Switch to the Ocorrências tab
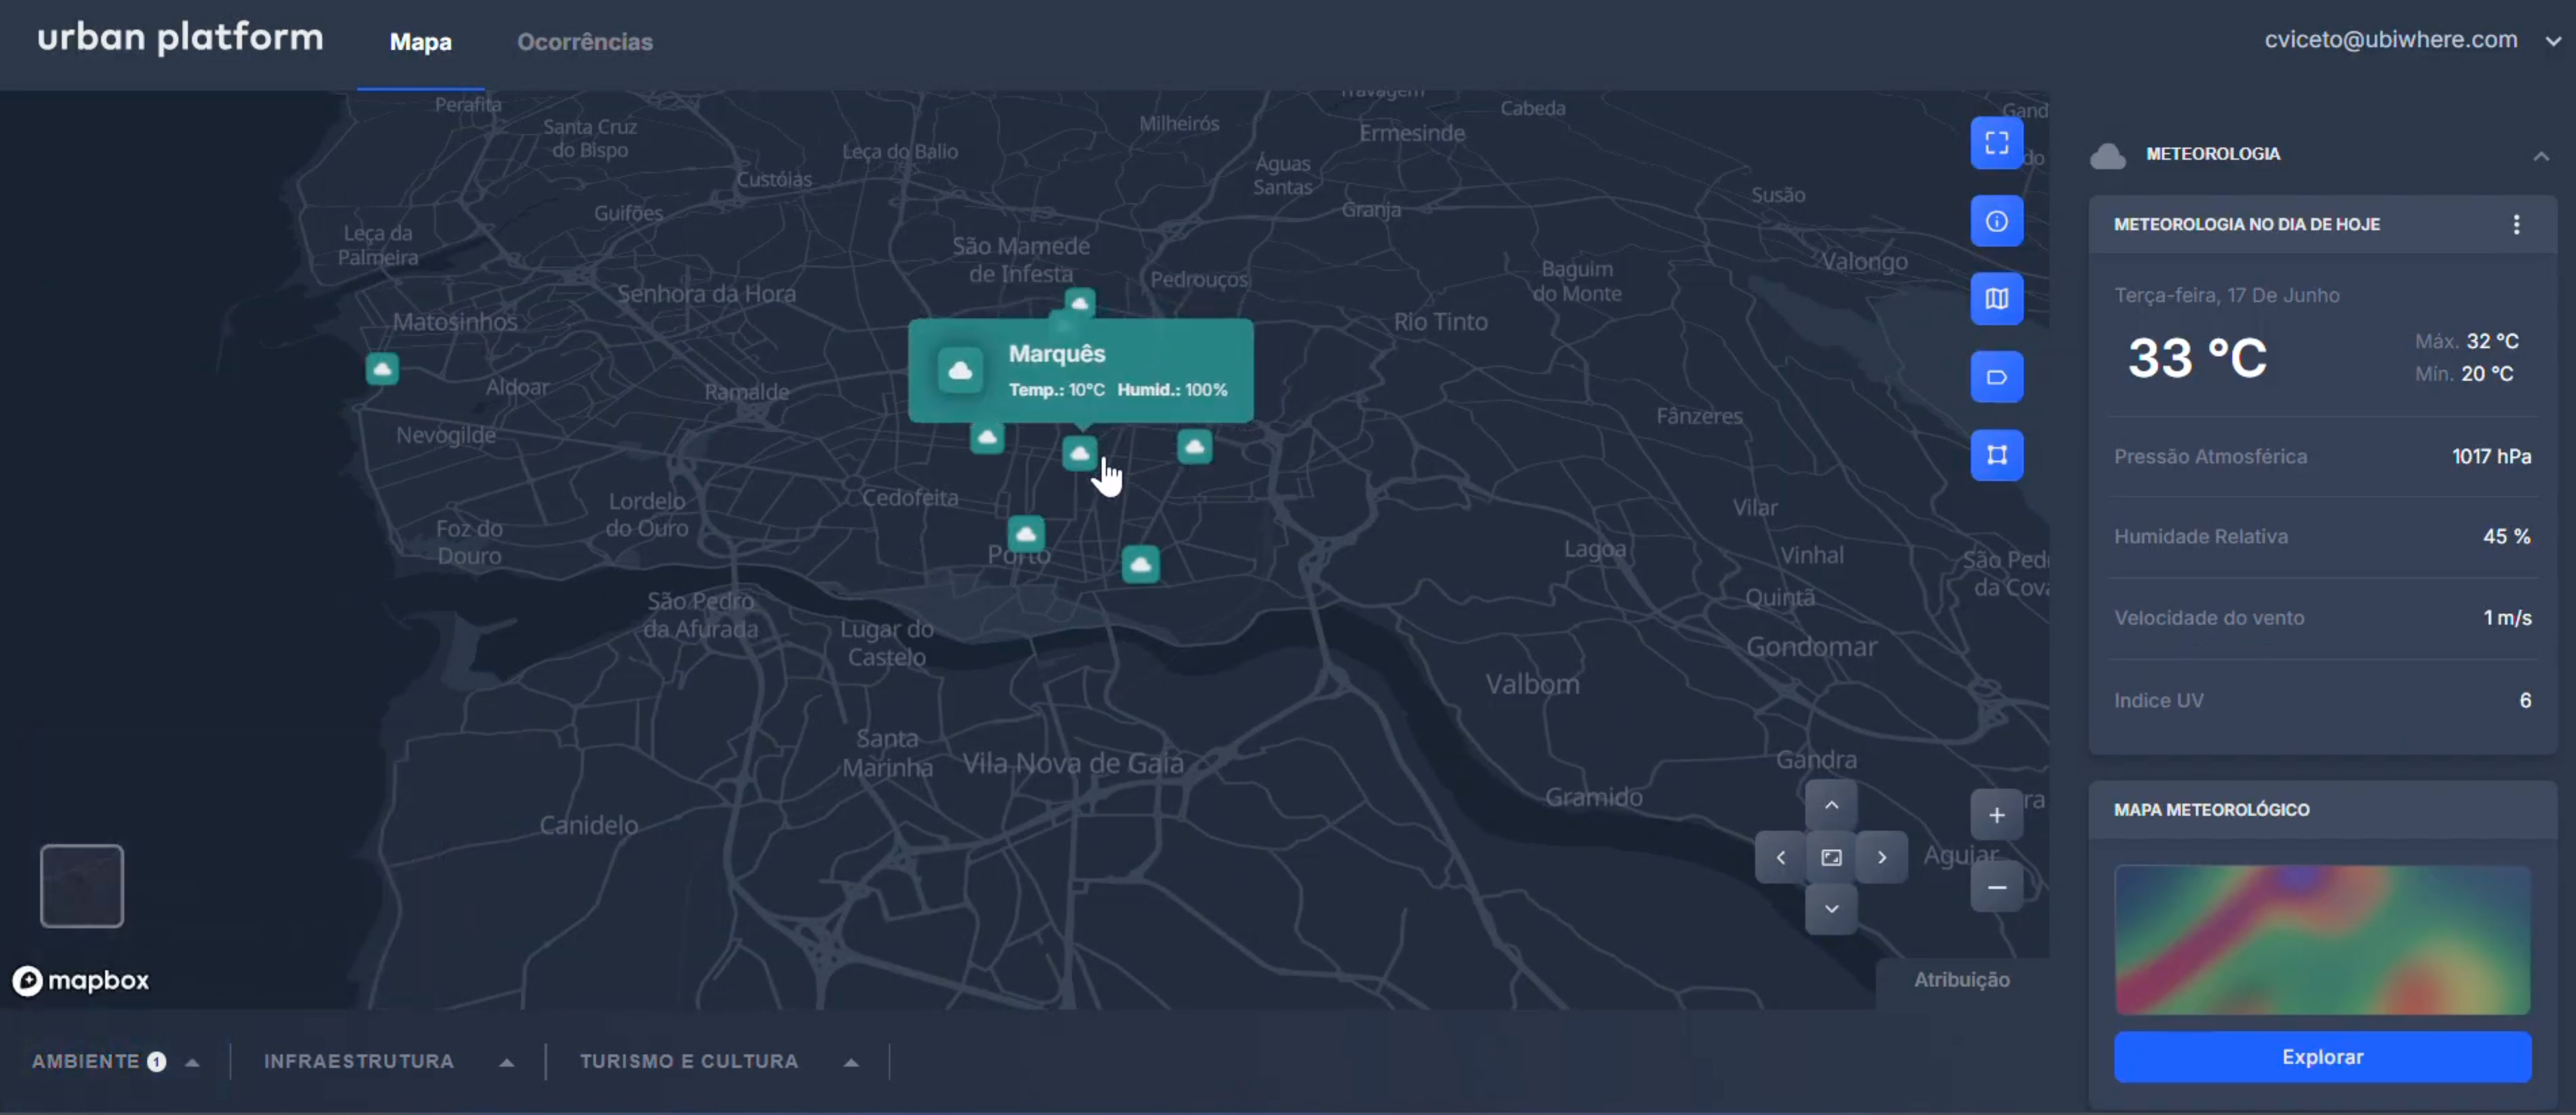 click(x=586, y=41)
